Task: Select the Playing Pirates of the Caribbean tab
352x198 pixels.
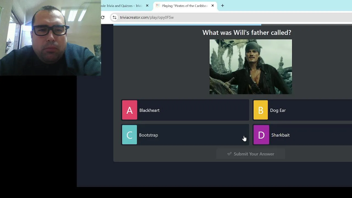Action: tap(185, 6)
